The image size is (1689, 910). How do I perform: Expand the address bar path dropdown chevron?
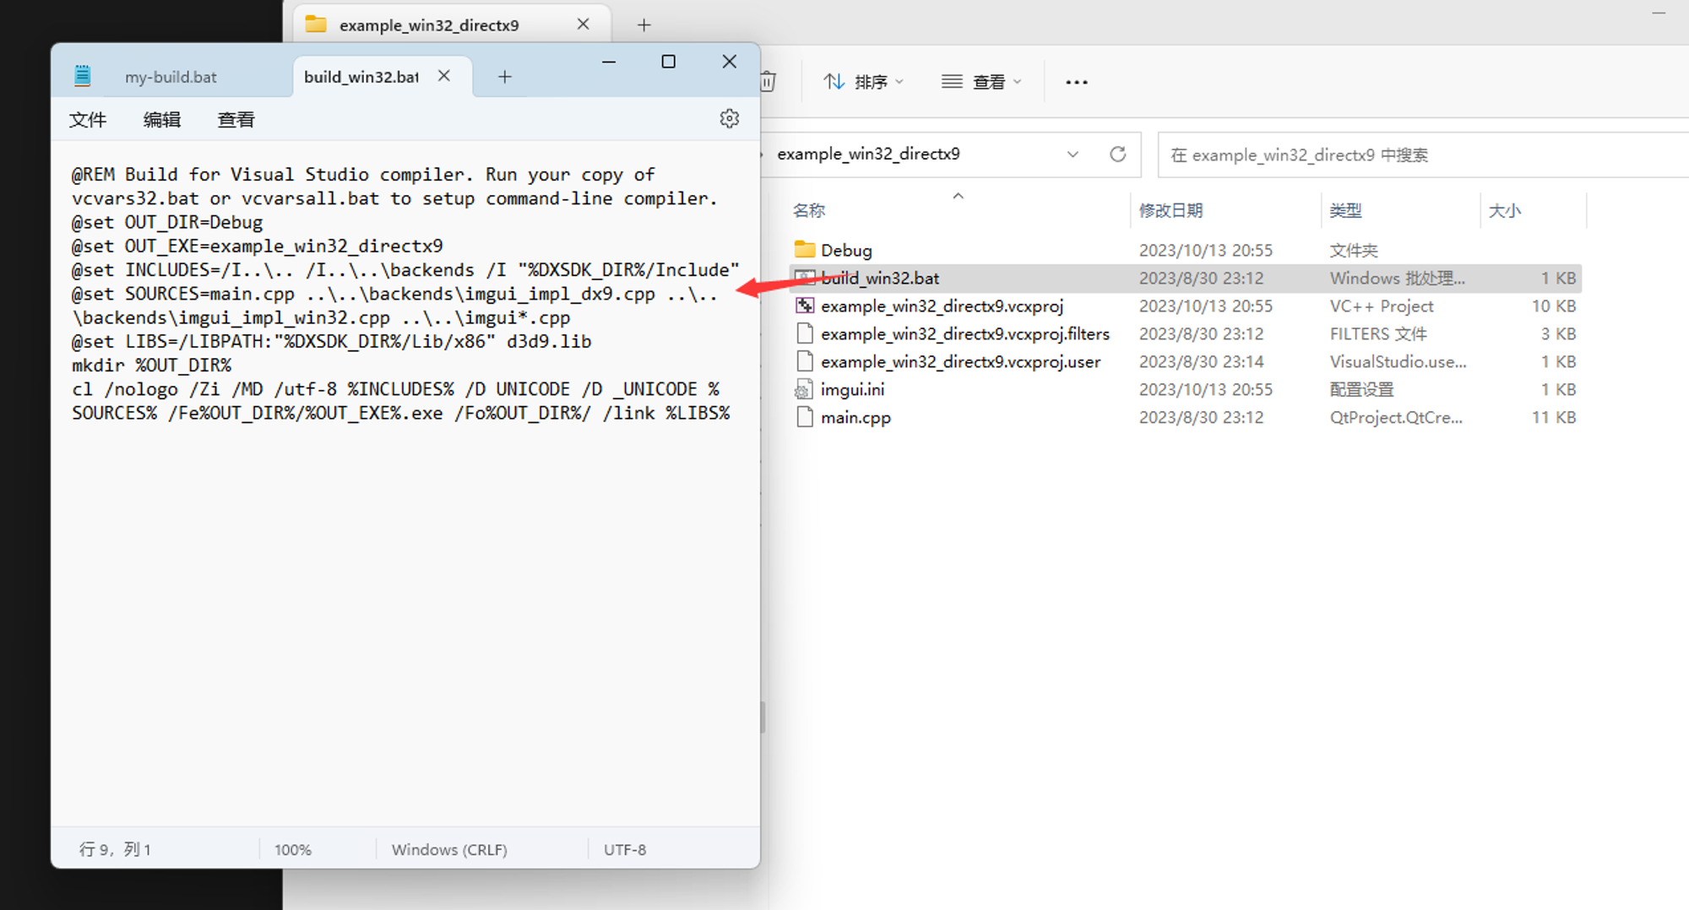pyautogui.click(x=1073, y=154)
